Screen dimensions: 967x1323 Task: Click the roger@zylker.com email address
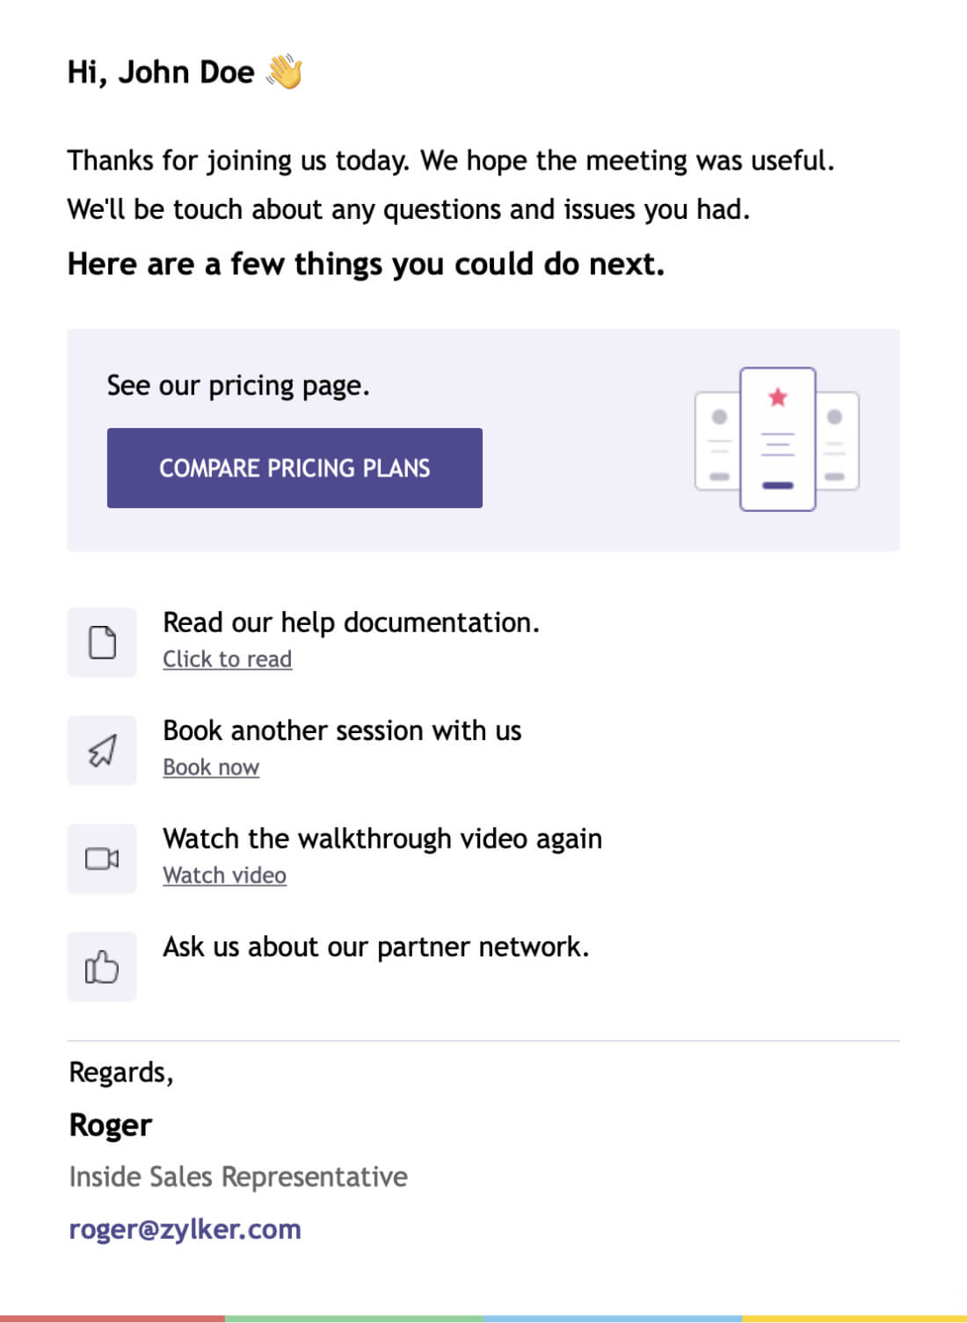click(185, 1229)
